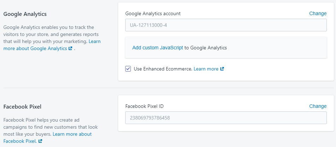This screenshot has width=336, height=147.
Task: Click the Facebook Pixel section heading
Action: (x=22, y=106)
